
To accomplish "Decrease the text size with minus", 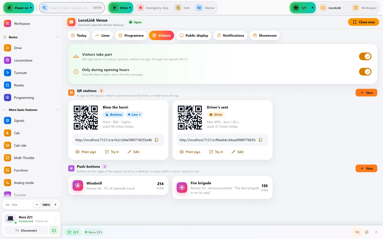I will pos(37,205).
